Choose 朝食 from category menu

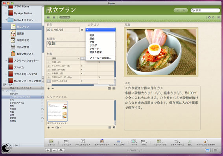(x=100, y=35)
